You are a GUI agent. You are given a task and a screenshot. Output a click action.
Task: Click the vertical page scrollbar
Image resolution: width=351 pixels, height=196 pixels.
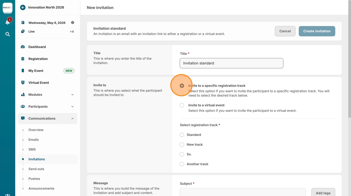[x=349, y=63]
